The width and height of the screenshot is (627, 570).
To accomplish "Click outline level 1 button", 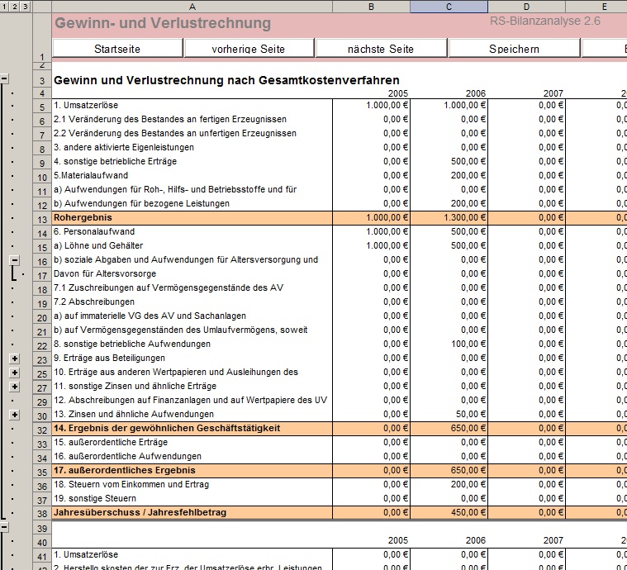I will 4,7.
